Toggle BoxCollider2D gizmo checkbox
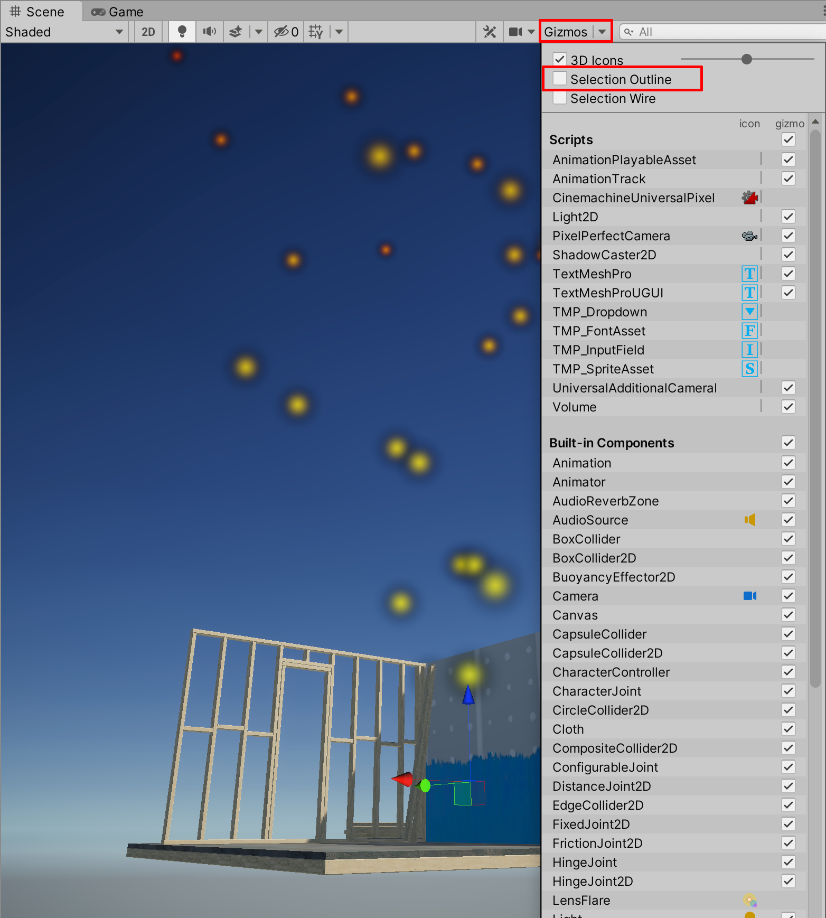The height and width of the screenshot is (918, 826). click(789, 558)
